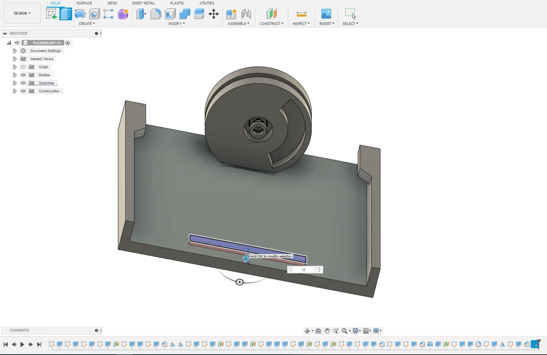
Task: Create a New Component
Action: 231,14
